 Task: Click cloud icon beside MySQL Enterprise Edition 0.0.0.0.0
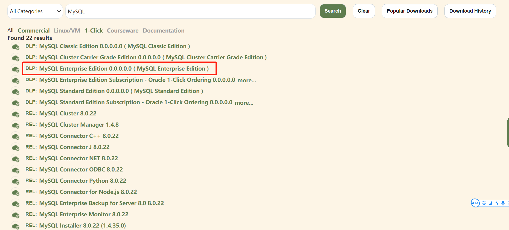click(16, 69)
